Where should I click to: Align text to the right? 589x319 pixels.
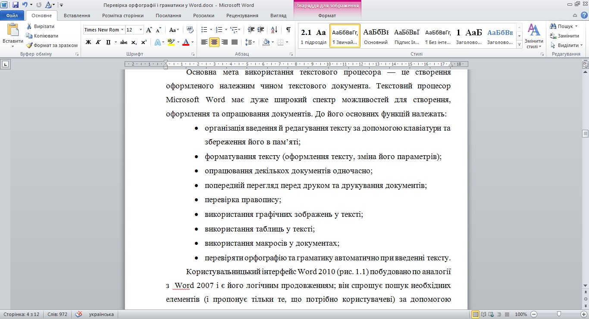[x=224, y=42]
